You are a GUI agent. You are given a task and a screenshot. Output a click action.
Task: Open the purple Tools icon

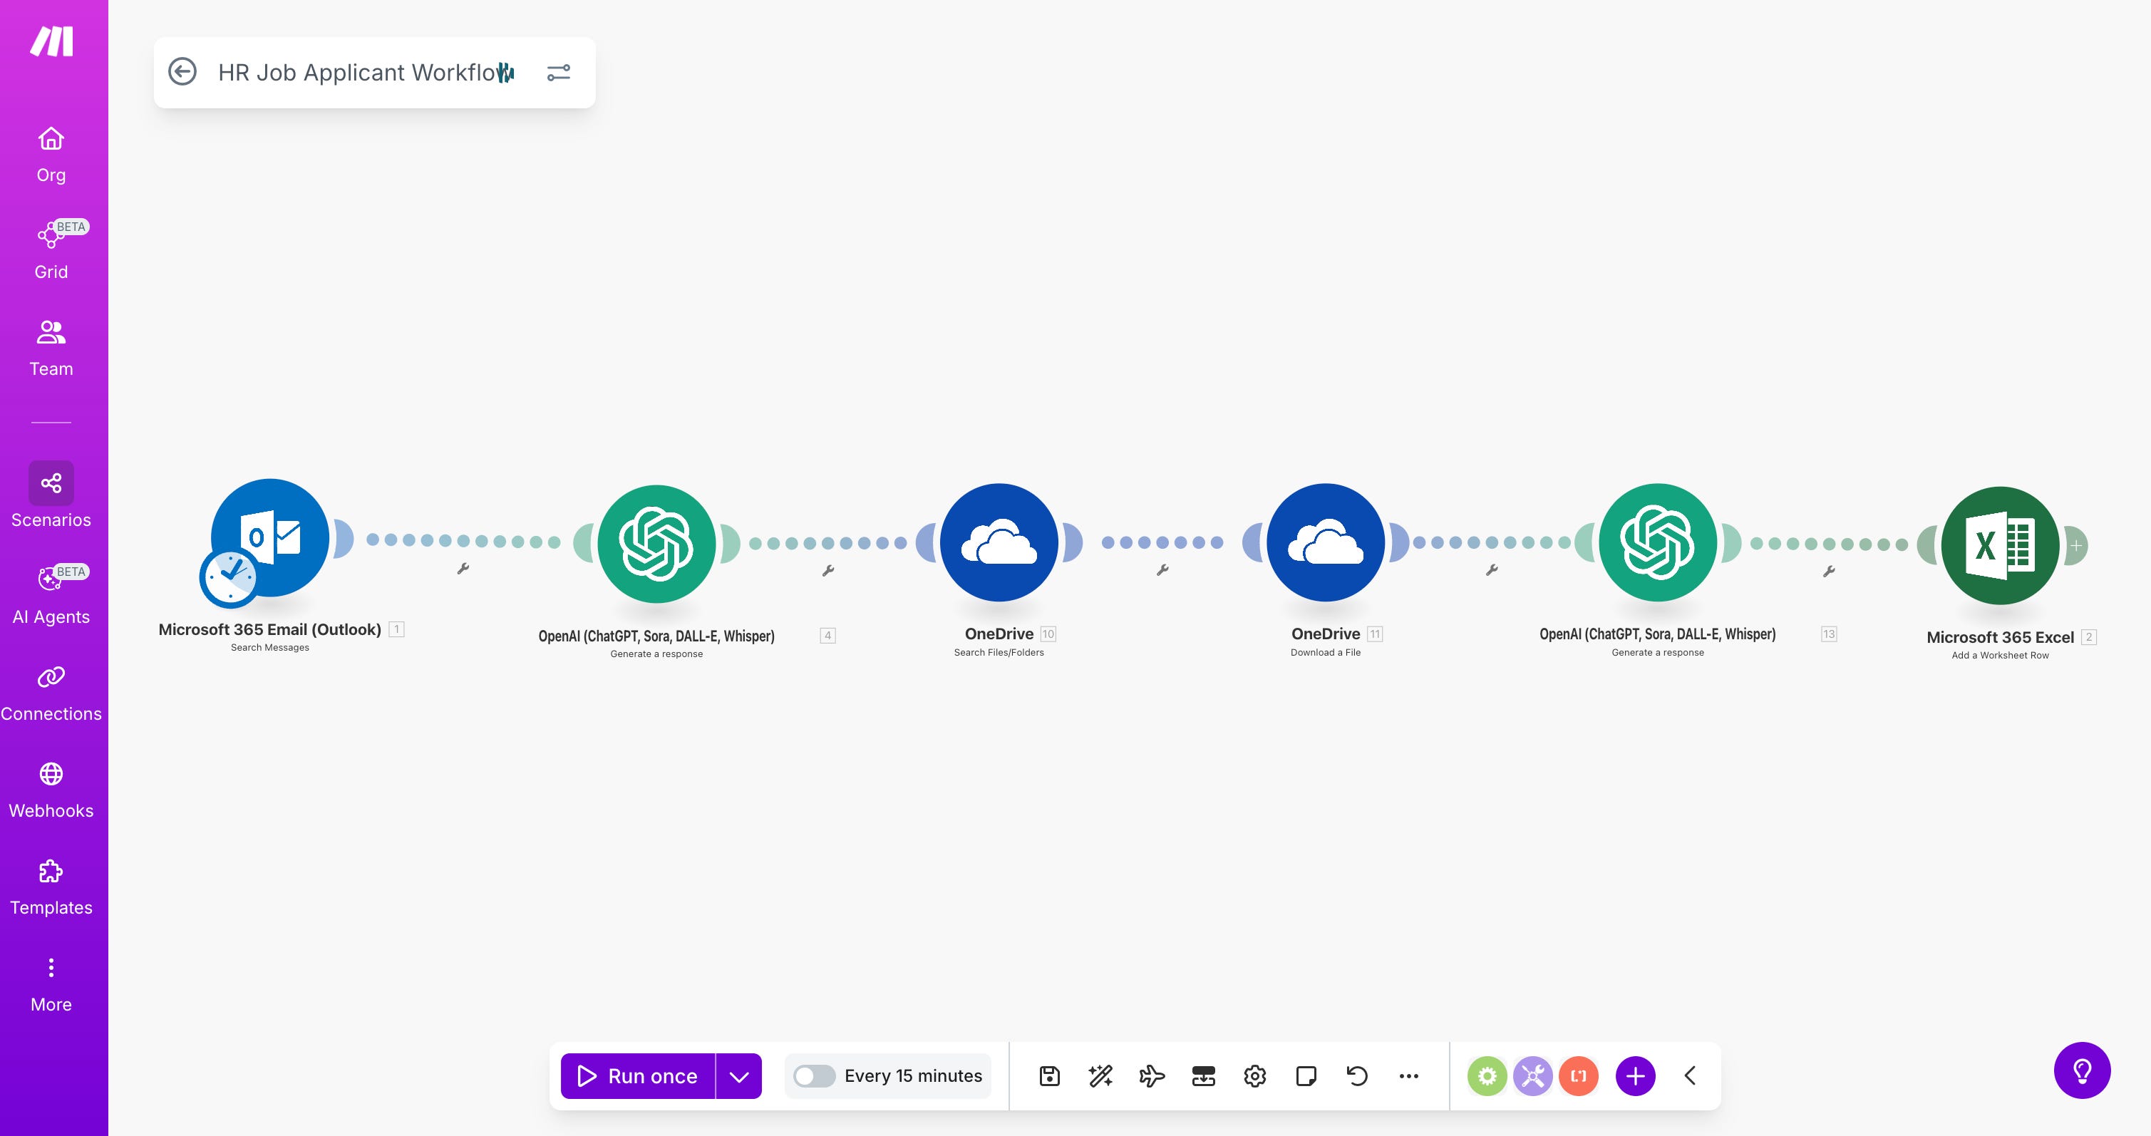coord(1532,1076)
